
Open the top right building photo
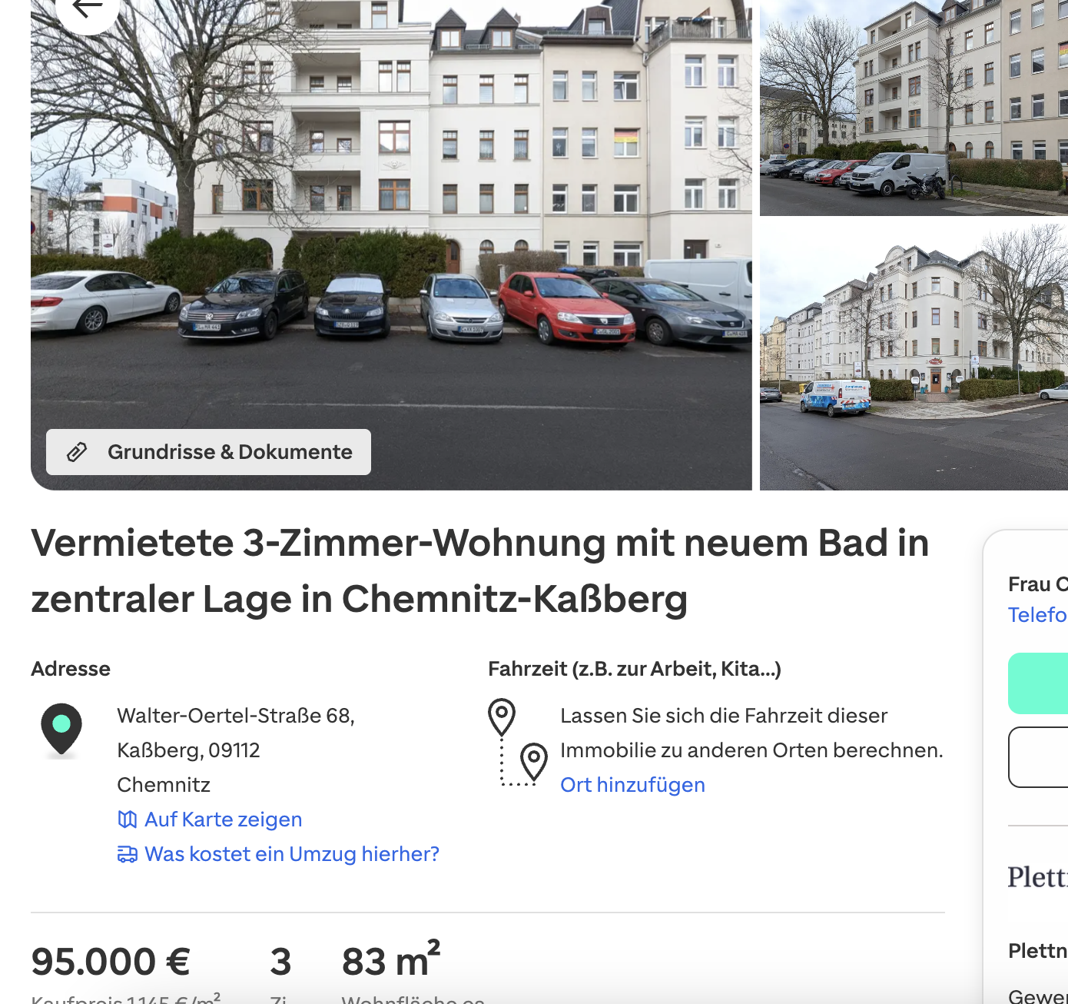914,108
